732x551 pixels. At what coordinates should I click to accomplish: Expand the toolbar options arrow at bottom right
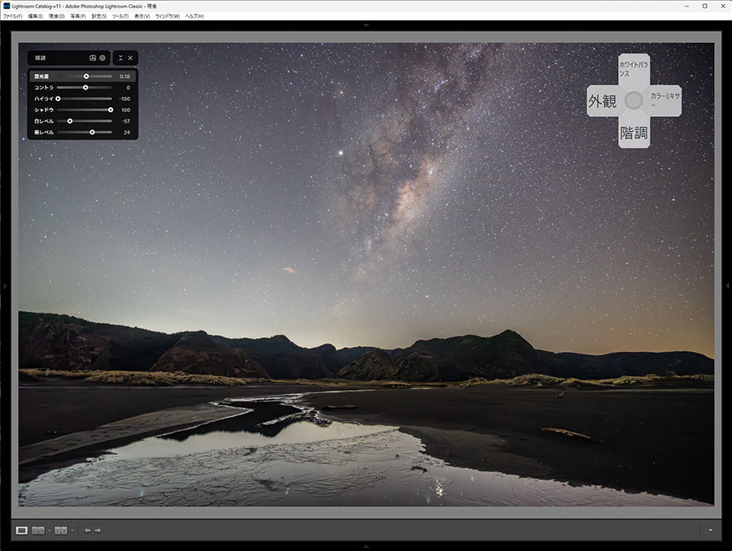click(x=710, y=531)
